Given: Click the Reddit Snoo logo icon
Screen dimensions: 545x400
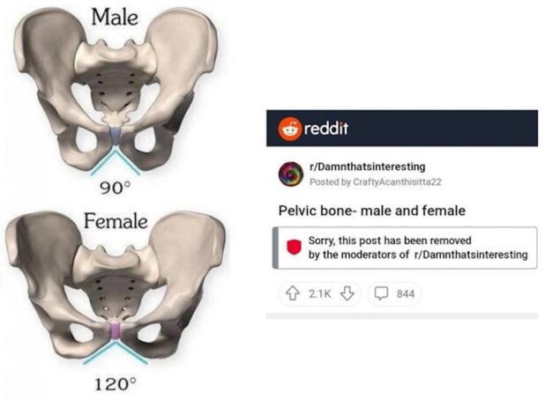Looking at the screenshot, I should tap(289, 129).
